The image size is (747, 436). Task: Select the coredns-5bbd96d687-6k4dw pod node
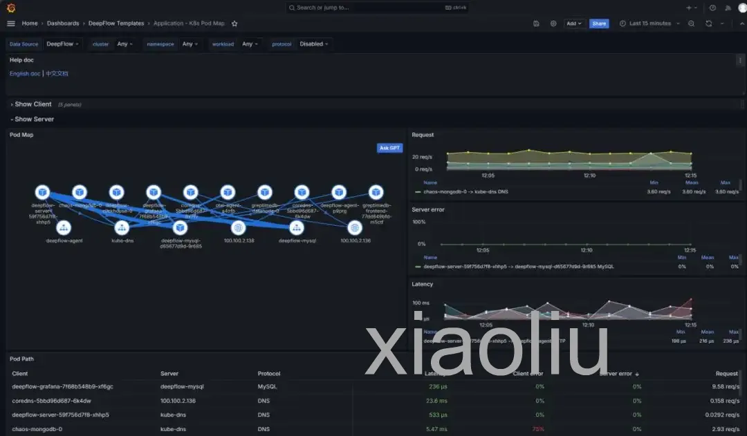pyautogui.click(x=302, y=192)
